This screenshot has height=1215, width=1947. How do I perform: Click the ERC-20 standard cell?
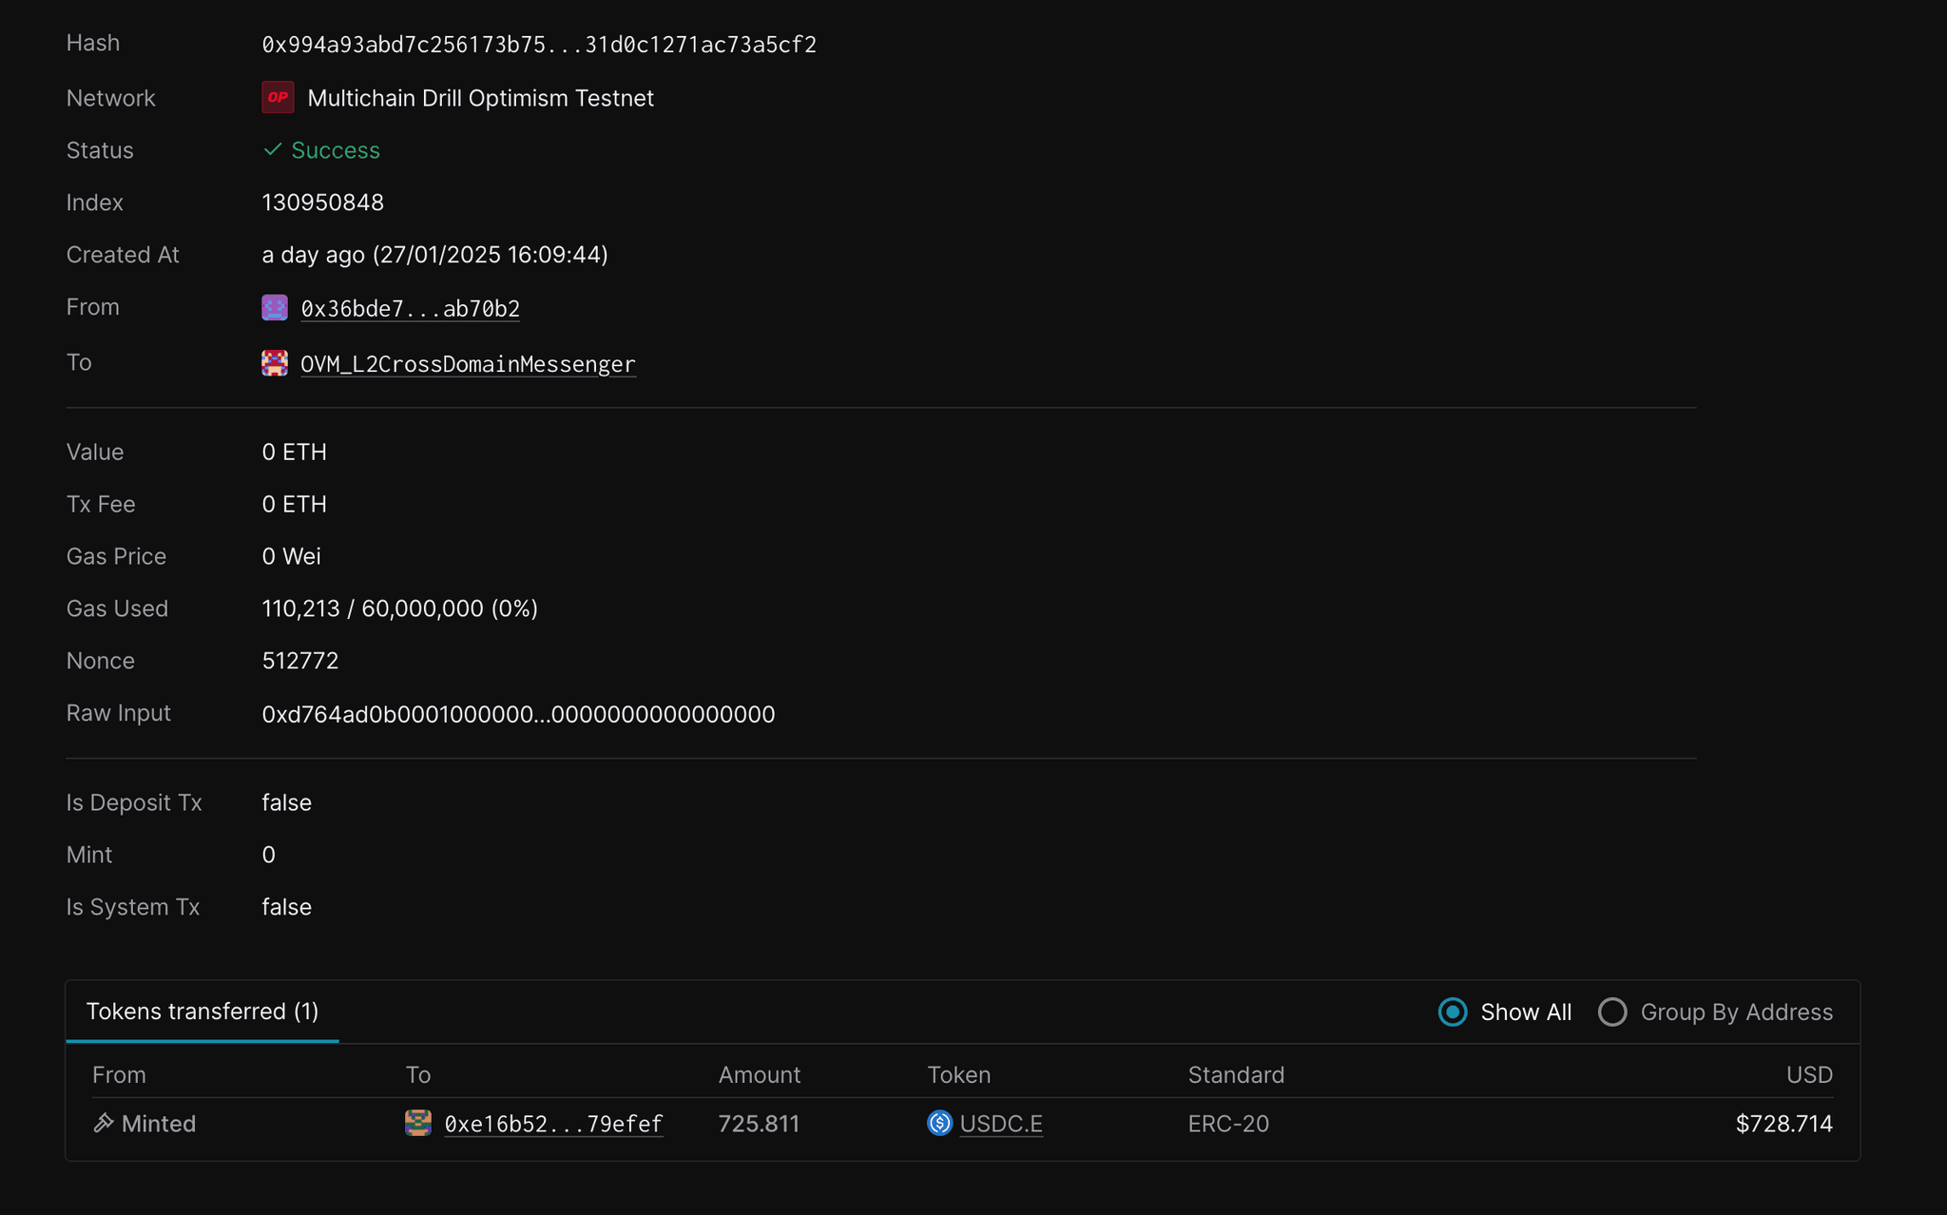point(1228,1124)
